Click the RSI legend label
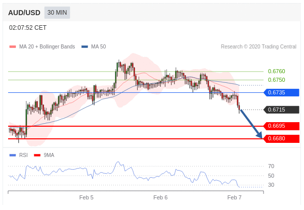 click(x=23, y=155)
